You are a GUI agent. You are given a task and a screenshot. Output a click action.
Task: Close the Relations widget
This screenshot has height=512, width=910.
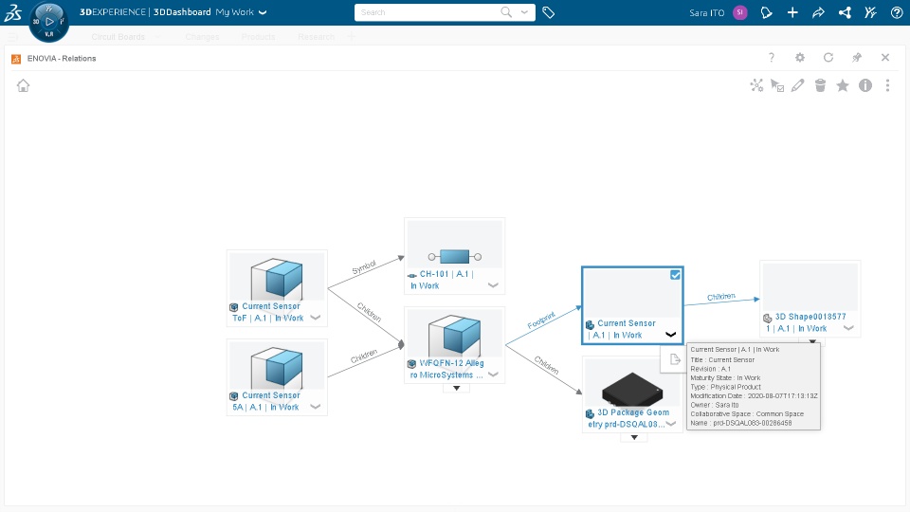click(x=885, y=58)
